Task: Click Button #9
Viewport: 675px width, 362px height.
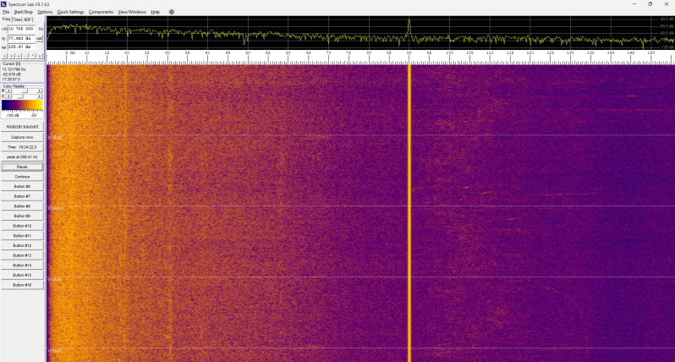Action: [22, 216]
